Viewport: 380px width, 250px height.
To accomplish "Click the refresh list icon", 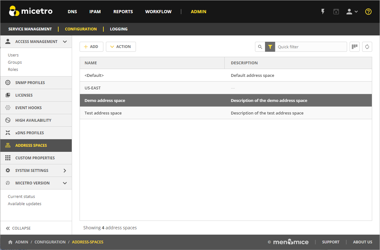I will pyautogui.click(x=367, y=47).
